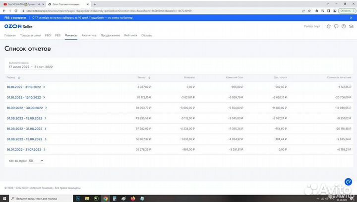
Task: Open the 01.10.2022 - 15.10.2022 report link
Action: pyautogui.click(x=23, y=97)
